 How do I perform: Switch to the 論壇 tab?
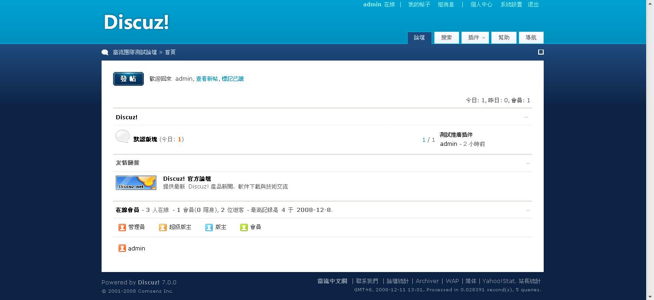pos(419,38)
